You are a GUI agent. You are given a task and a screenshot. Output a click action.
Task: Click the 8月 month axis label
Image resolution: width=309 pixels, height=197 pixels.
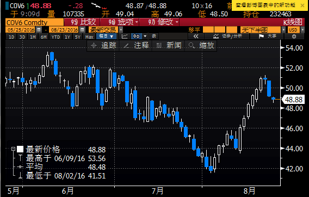[x=249, y=190]
